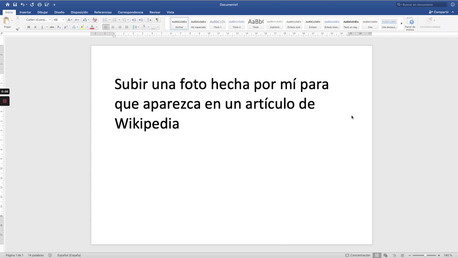Sort text with the A-Z icon
458x258 pixels.
[149, 20]
